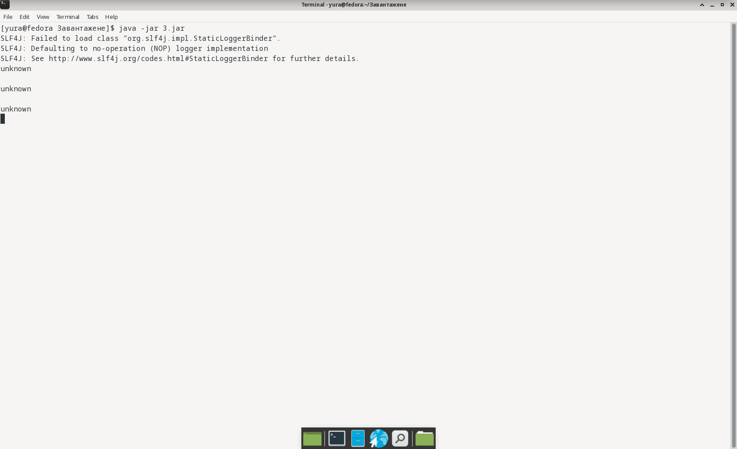Screen dimensions: 737x449
Task: Launch the web browser globe icon
Action: click(x=379, y=438)
